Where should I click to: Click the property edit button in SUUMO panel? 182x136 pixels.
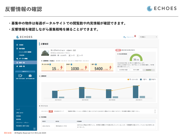136,70
